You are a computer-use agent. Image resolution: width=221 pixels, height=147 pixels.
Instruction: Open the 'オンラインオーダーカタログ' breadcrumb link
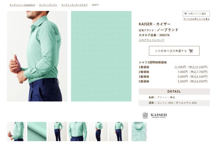point(75,5)
